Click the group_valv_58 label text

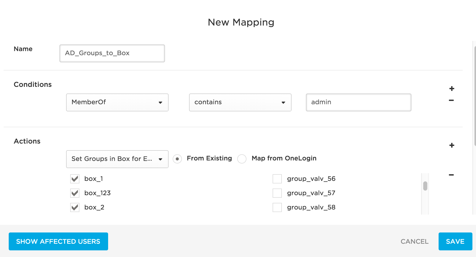click(x=311, y=207)
